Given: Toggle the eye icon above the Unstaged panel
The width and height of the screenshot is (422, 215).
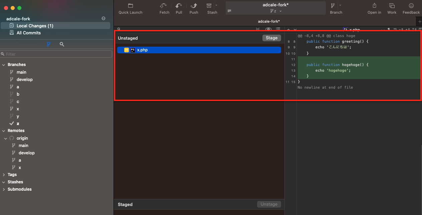Looking at the screenshot, I should [268, 29].
